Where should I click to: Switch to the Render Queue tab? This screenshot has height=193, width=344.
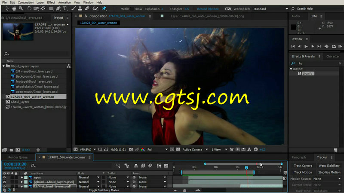(x=18, y=157)
